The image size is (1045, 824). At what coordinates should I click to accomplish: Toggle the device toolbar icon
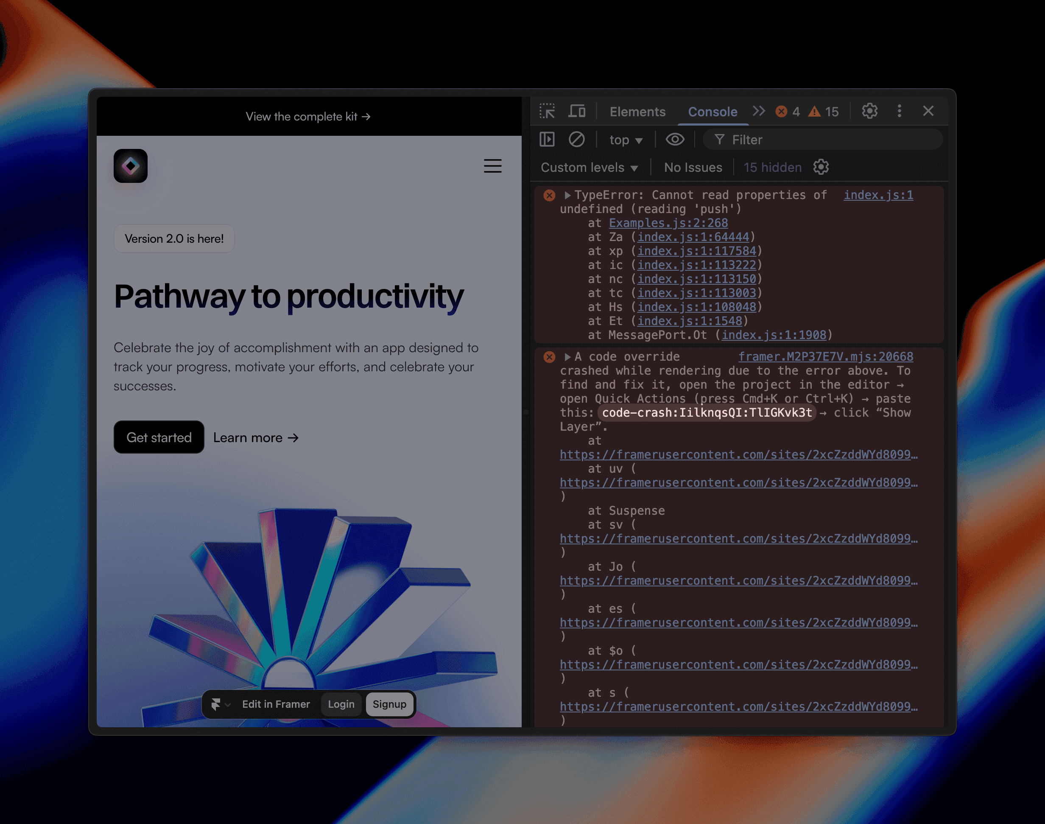pyautogui.click(x=577, y=112)
